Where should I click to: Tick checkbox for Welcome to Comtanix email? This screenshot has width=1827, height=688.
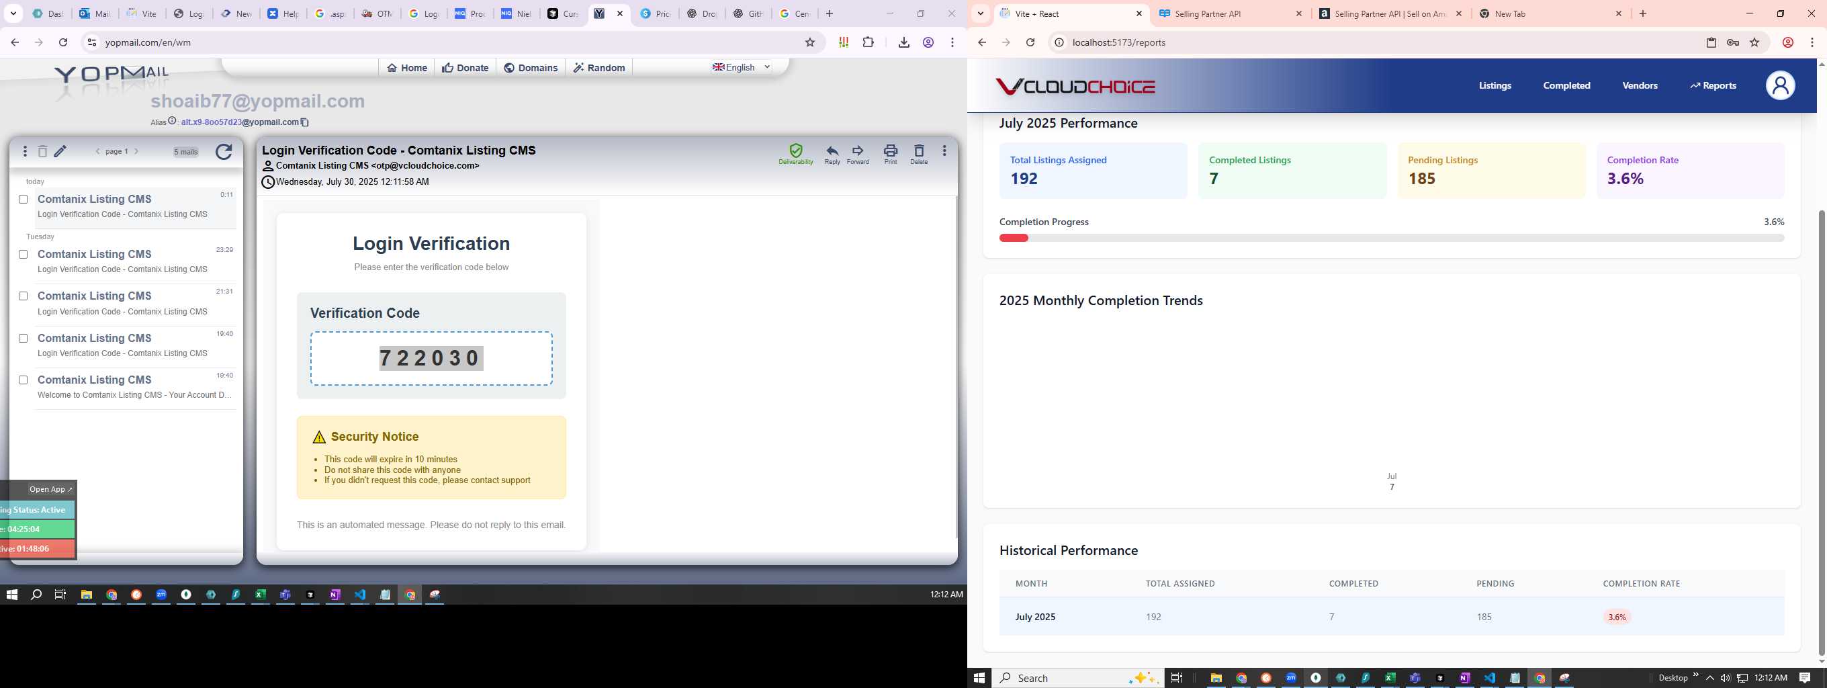(24, 380)
